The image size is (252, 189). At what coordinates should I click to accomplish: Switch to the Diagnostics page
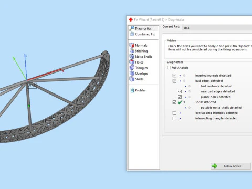(143, 28)
